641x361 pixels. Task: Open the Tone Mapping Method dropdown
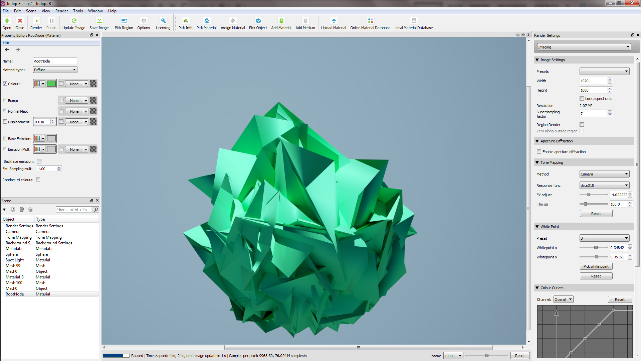[605, 174]
